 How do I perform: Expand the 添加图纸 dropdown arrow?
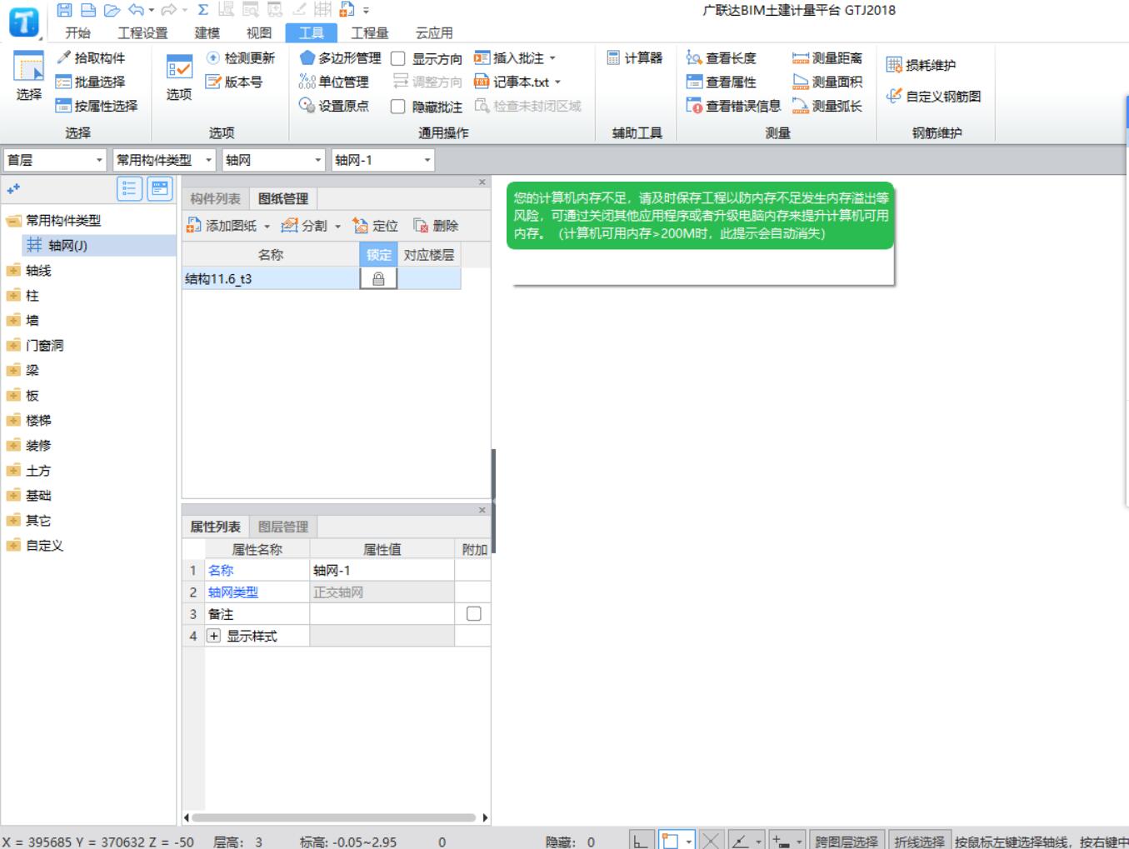point(267,227)
